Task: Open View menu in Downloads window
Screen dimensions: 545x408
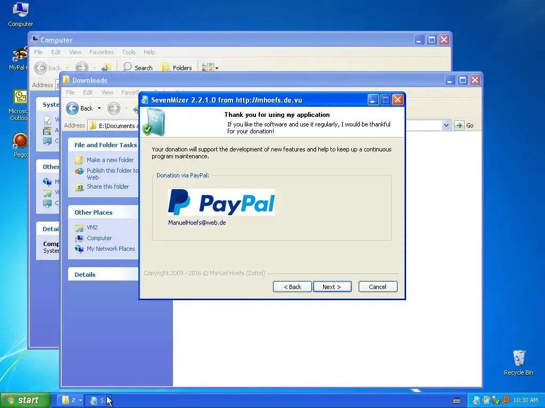Action: 107,92
